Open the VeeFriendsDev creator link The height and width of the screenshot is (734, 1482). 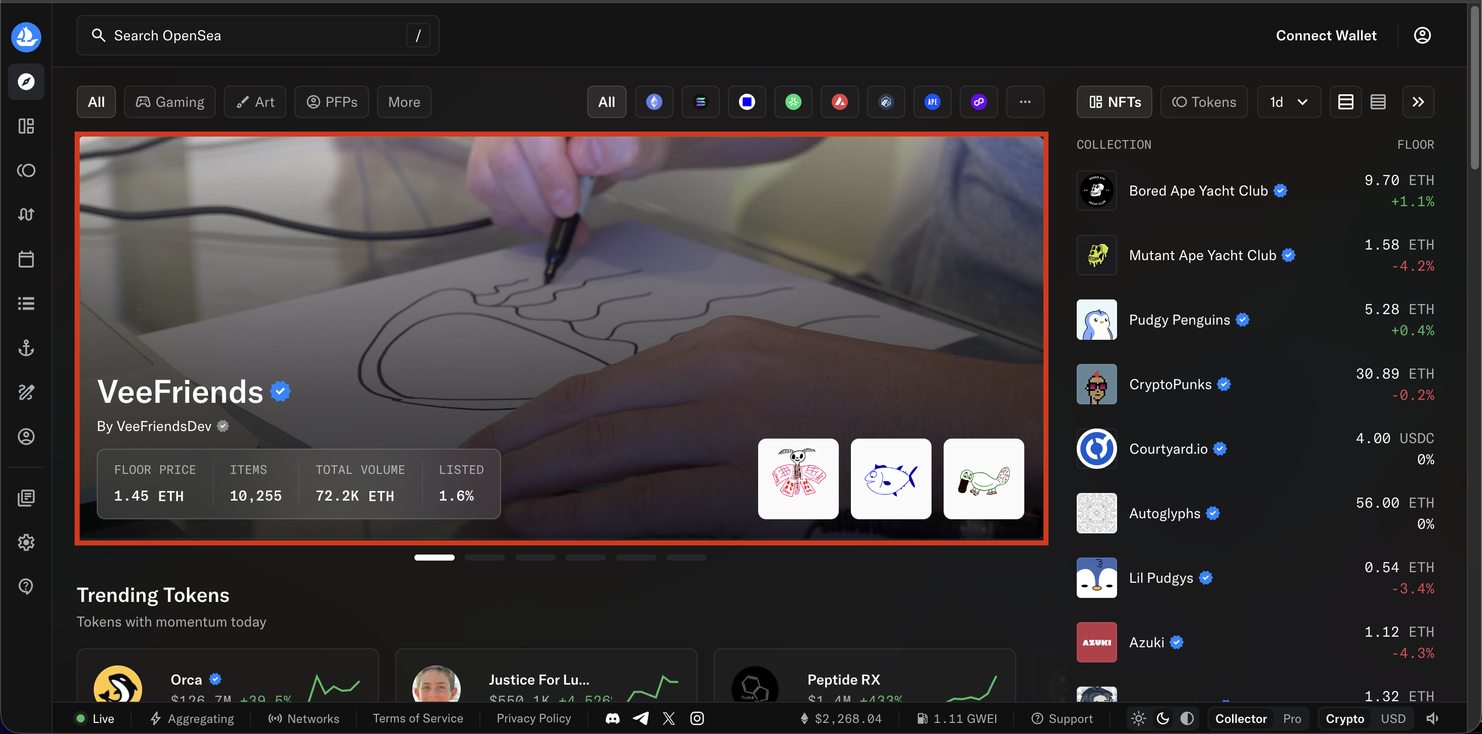pos(163,426)
